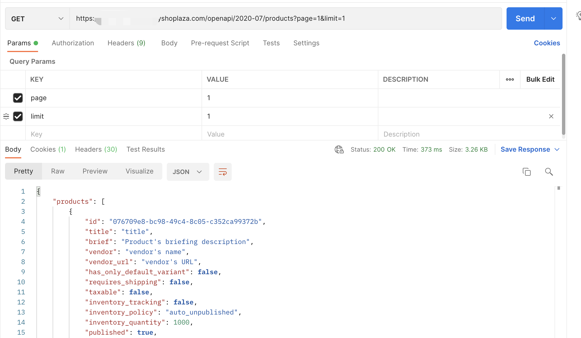This screenshot has height=338, width=581.
Task: Click Save Response
Action: point(525,149)
